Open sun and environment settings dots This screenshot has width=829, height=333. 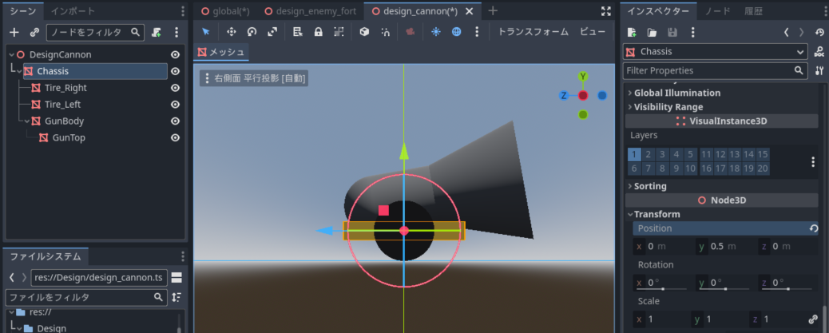click(477, 32)
